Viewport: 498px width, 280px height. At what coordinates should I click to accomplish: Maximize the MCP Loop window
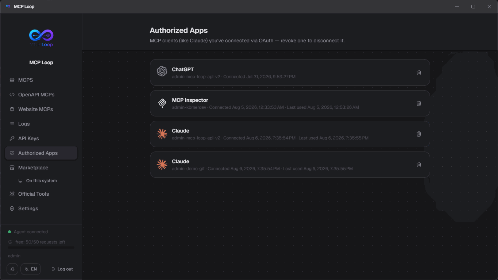click(473, 7)
